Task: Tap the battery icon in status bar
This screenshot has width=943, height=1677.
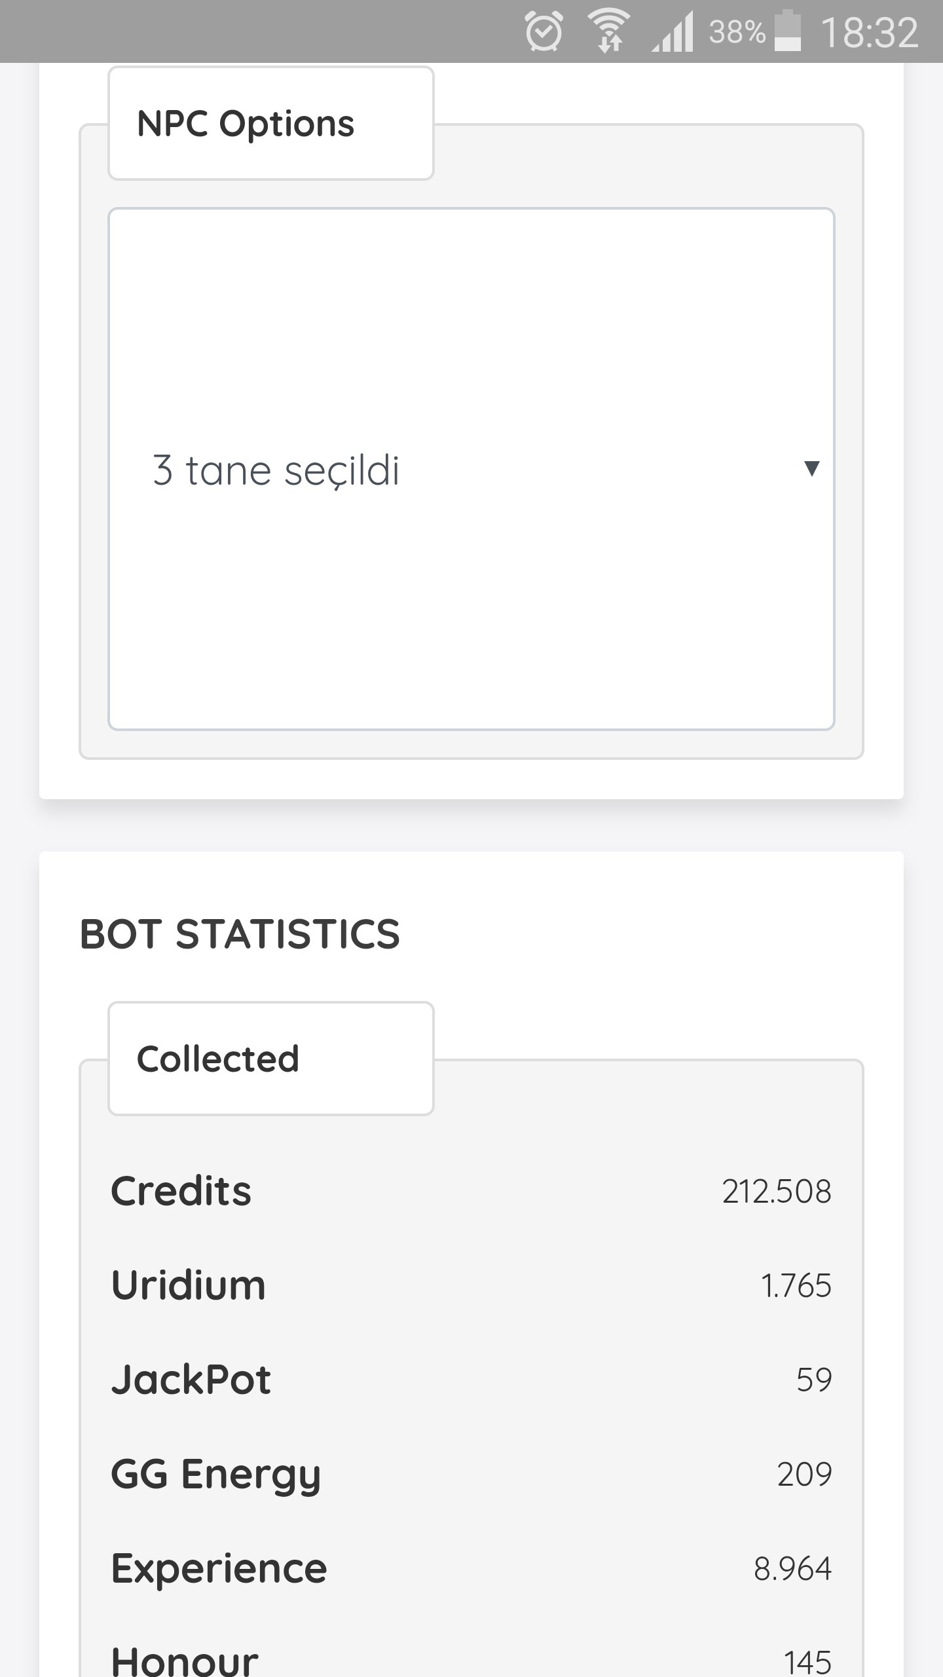Action: click(x=788, y=32)
